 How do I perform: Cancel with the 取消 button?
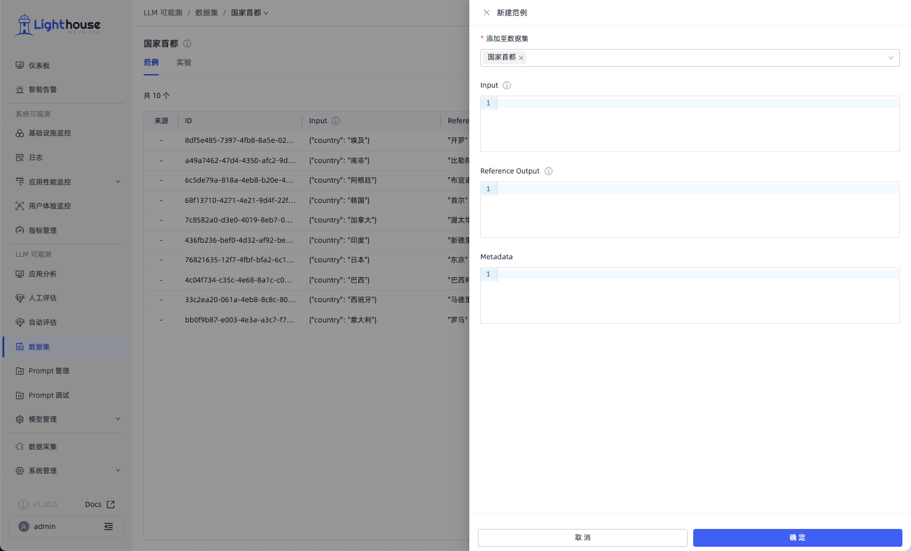pos(583,538)
